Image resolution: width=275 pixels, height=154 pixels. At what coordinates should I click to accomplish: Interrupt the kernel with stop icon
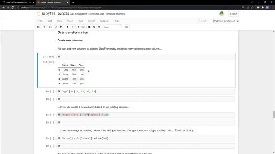pos(89,27)
